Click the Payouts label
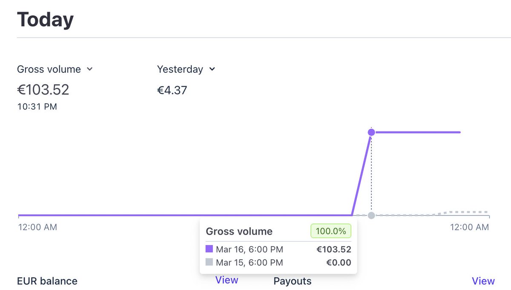511x290 pixels. point(293,281)
